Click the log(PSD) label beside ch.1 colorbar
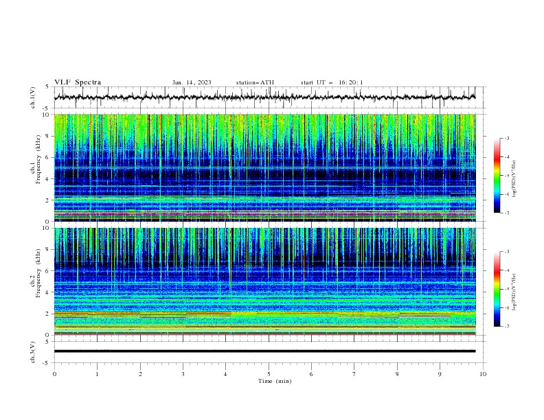The image size is (544, 420). (x=514, y=179)
